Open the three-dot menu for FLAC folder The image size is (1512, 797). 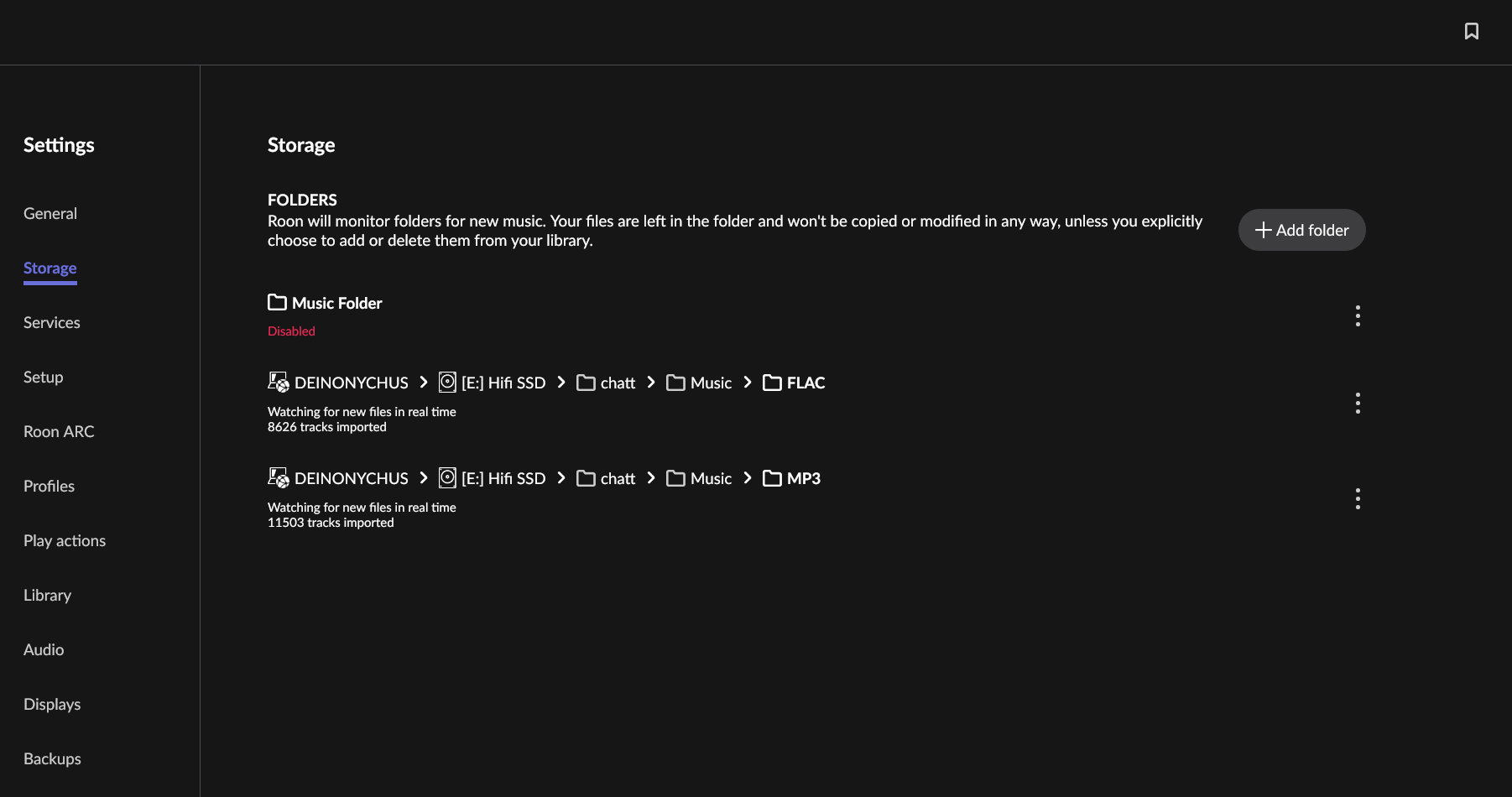[1358, 403]
